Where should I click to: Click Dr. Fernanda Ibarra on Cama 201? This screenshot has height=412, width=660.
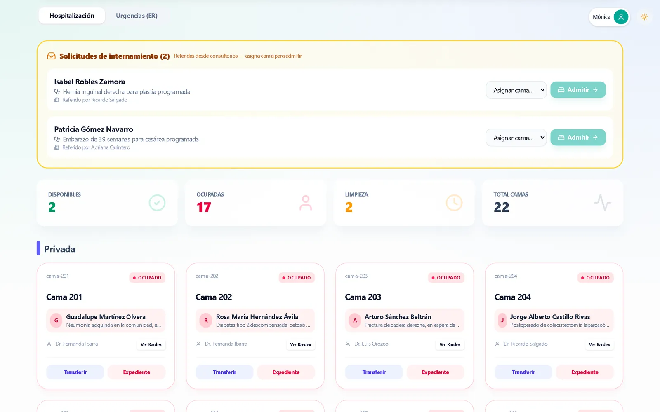pos(77,344)
